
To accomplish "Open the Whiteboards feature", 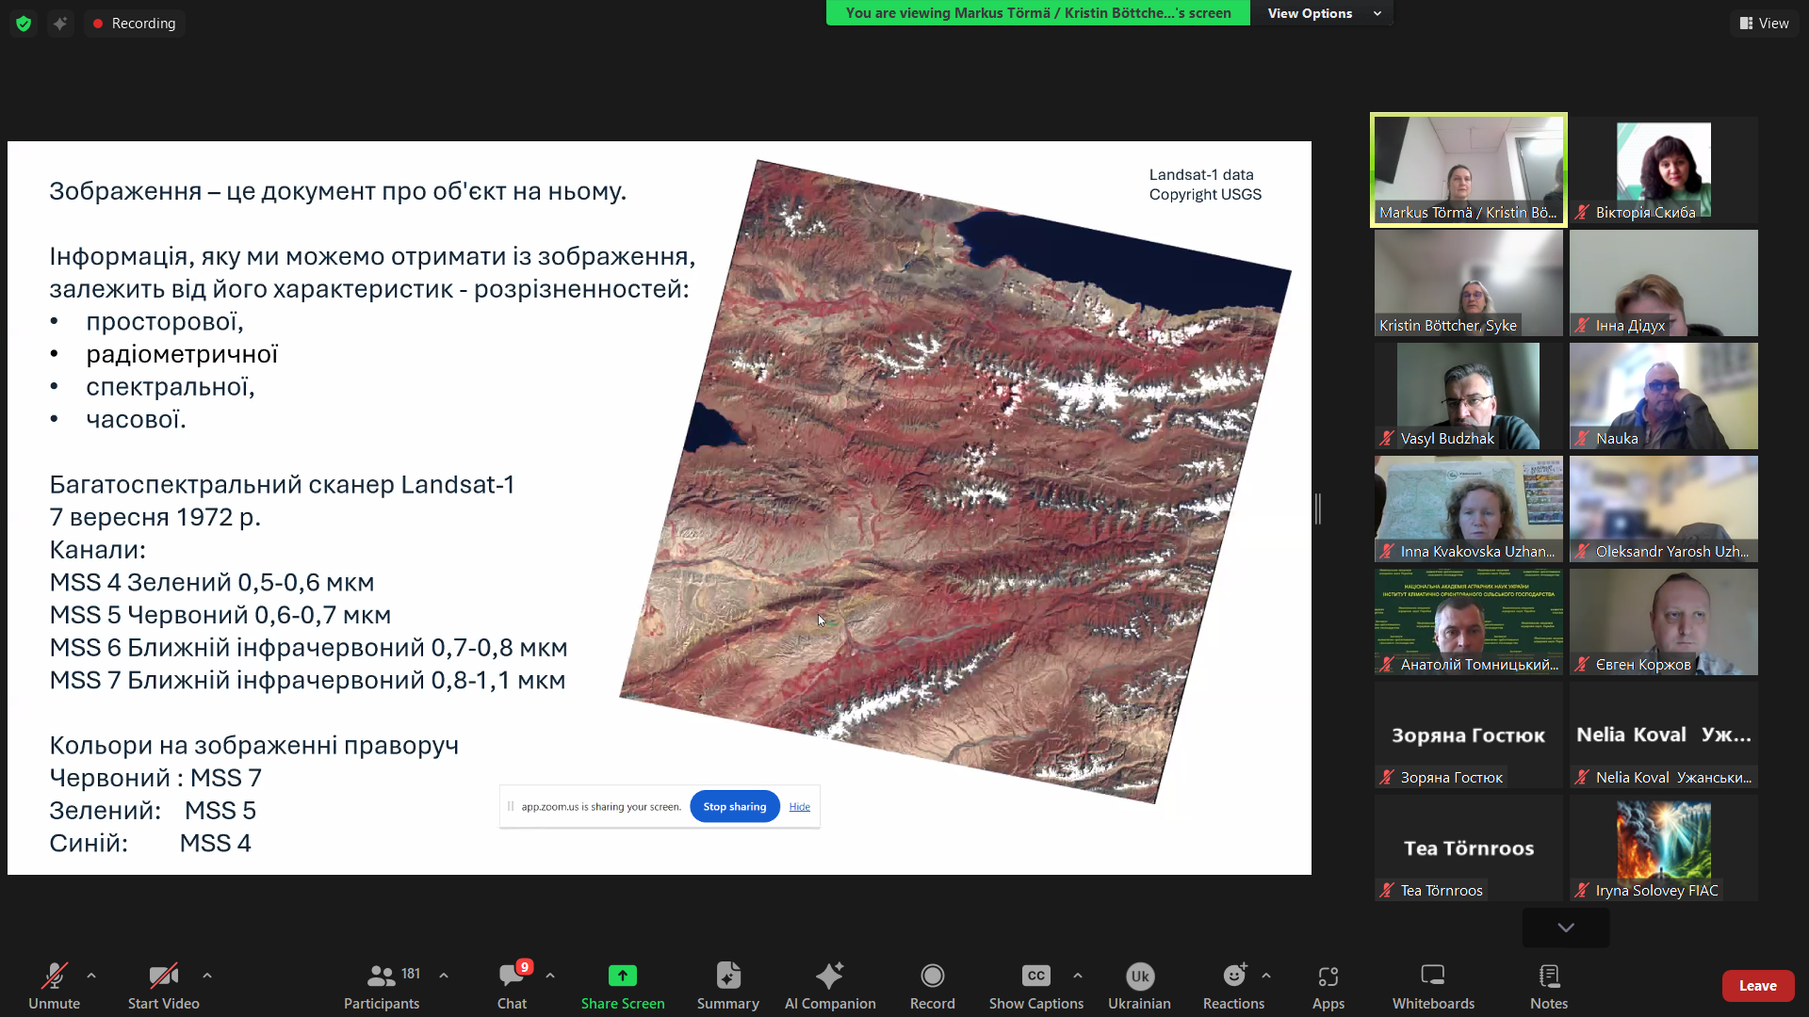I will tap(1432, 985).
